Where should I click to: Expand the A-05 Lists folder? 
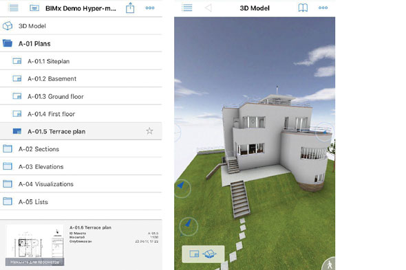[81, 201]
